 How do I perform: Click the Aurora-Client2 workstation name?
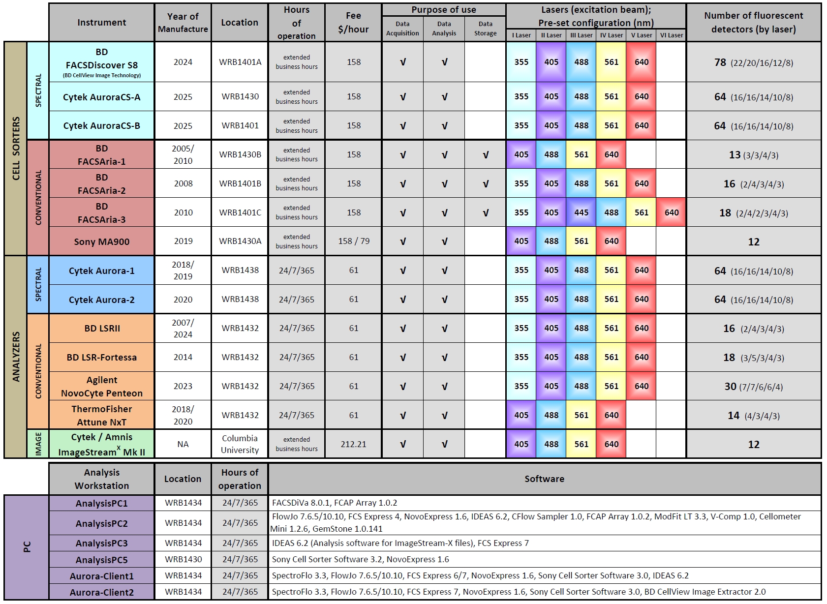[x=101, y=592]
